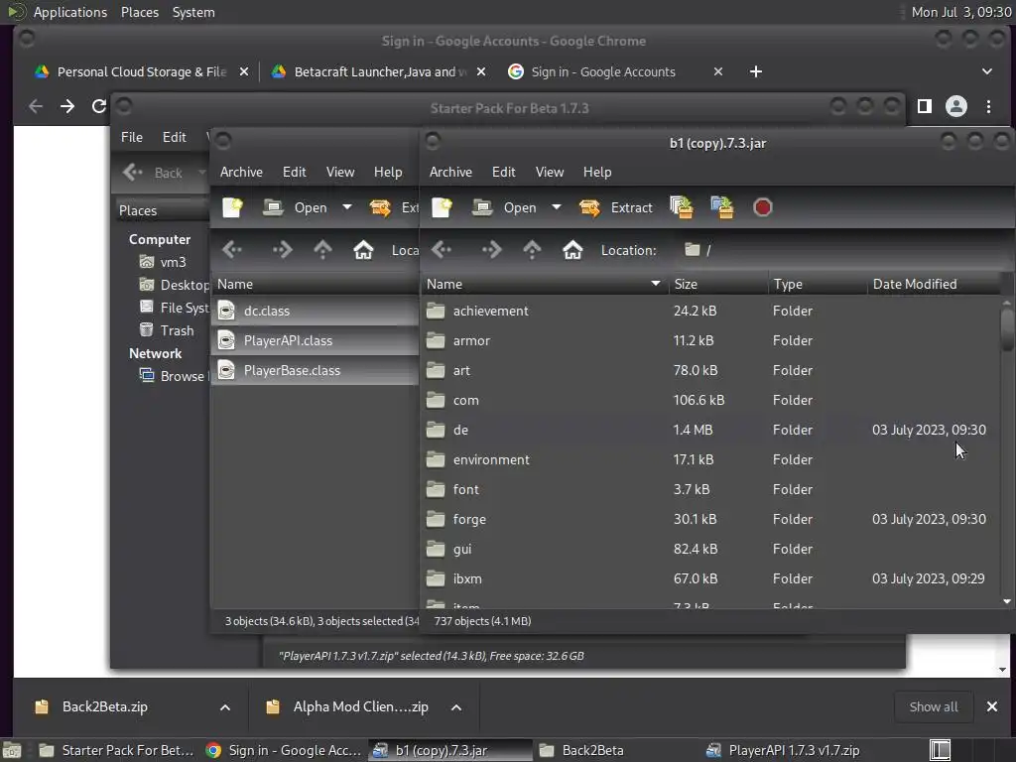Click Show all downloads button
This screenshot has height=762, width=1016.
[933, 706]
